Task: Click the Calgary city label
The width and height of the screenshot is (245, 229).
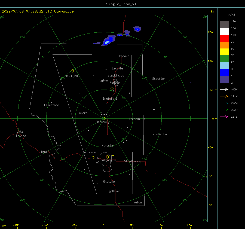Action: tap(106, 160)
